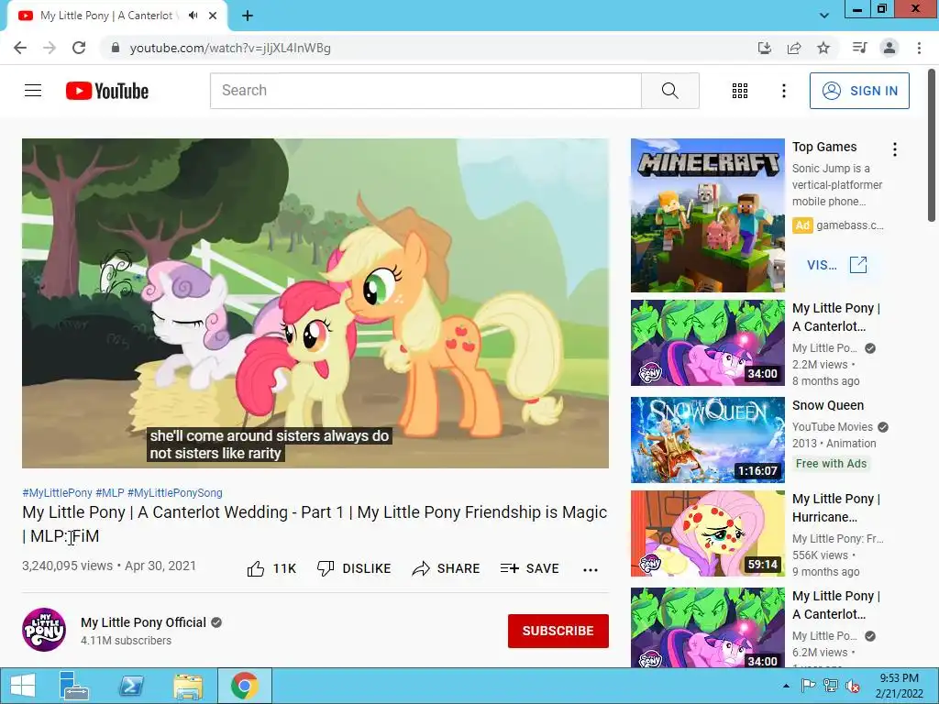The height and width of the screenshot is (704, 939).
Task: Click the #MyLittlePony hashtag
Action: pyautogui.click(x=57, y=492)
